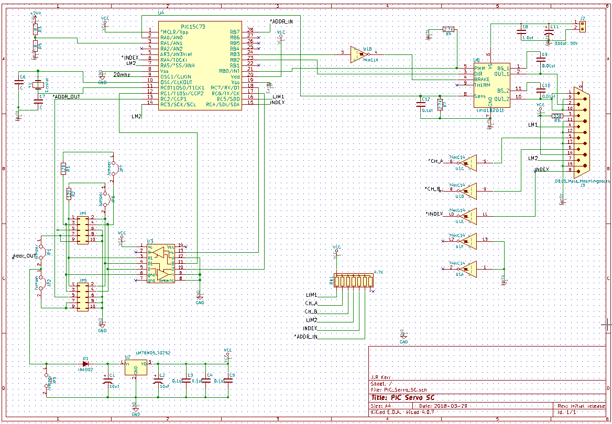Screen dimensions: 612x424
Task: Click the 20mhz label near OSC1/CLKIN
Action: click(122, 74)
